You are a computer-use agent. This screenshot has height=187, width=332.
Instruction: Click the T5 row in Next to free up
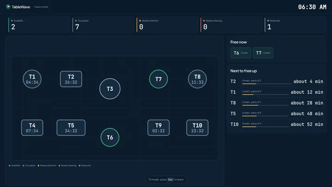click(277, 114)
